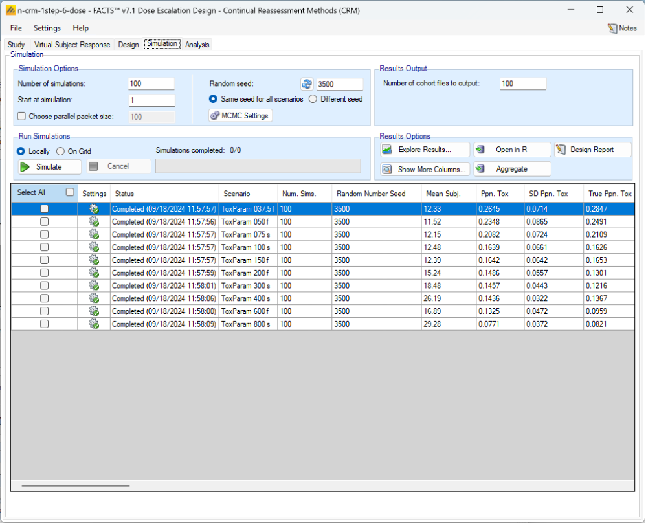The image size is (646, 523).
Task: Click Explore Results button
Action: click(x=425, y=150)
